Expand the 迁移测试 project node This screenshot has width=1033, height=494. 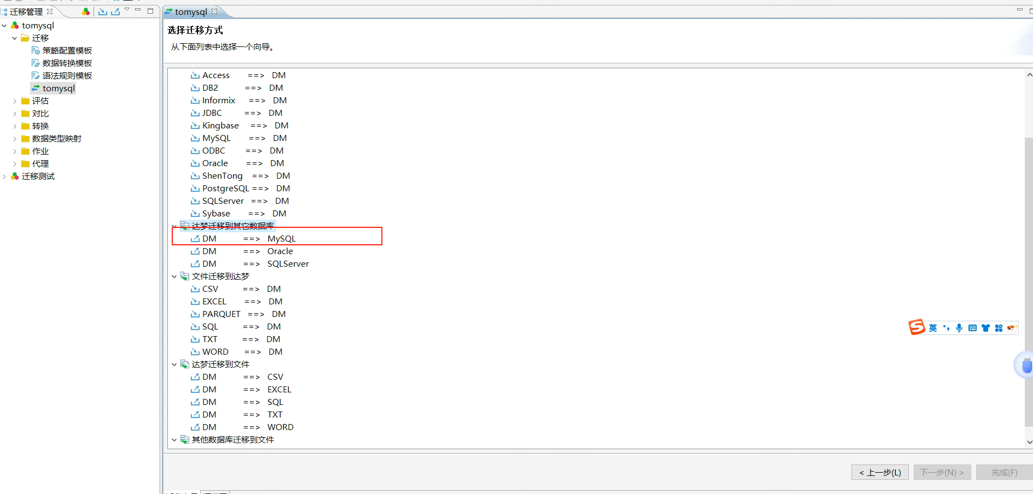[x=4, y=177]
